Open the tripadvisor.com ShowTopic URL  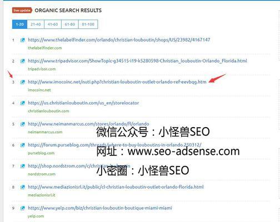pos(138,61)
